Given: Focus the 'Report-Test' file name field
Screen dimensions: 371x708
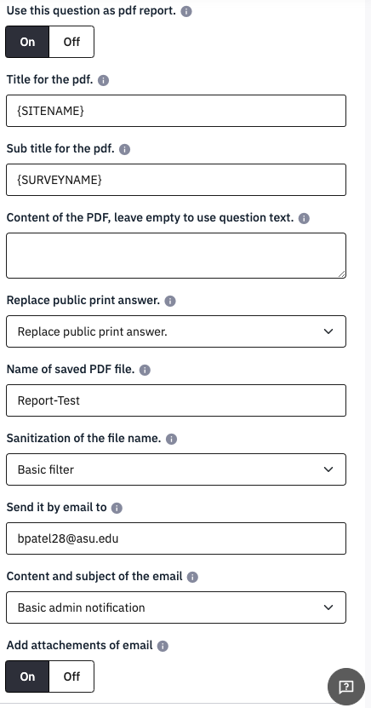Looking at the screenshot, I should click(176, 400).
